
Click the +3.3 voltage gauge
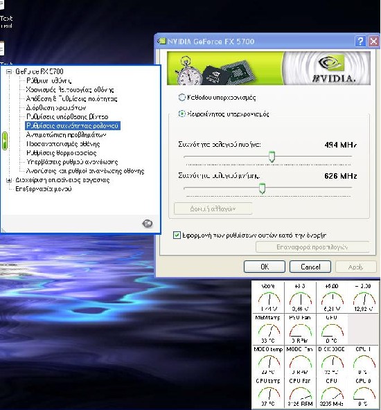[300, 297]
